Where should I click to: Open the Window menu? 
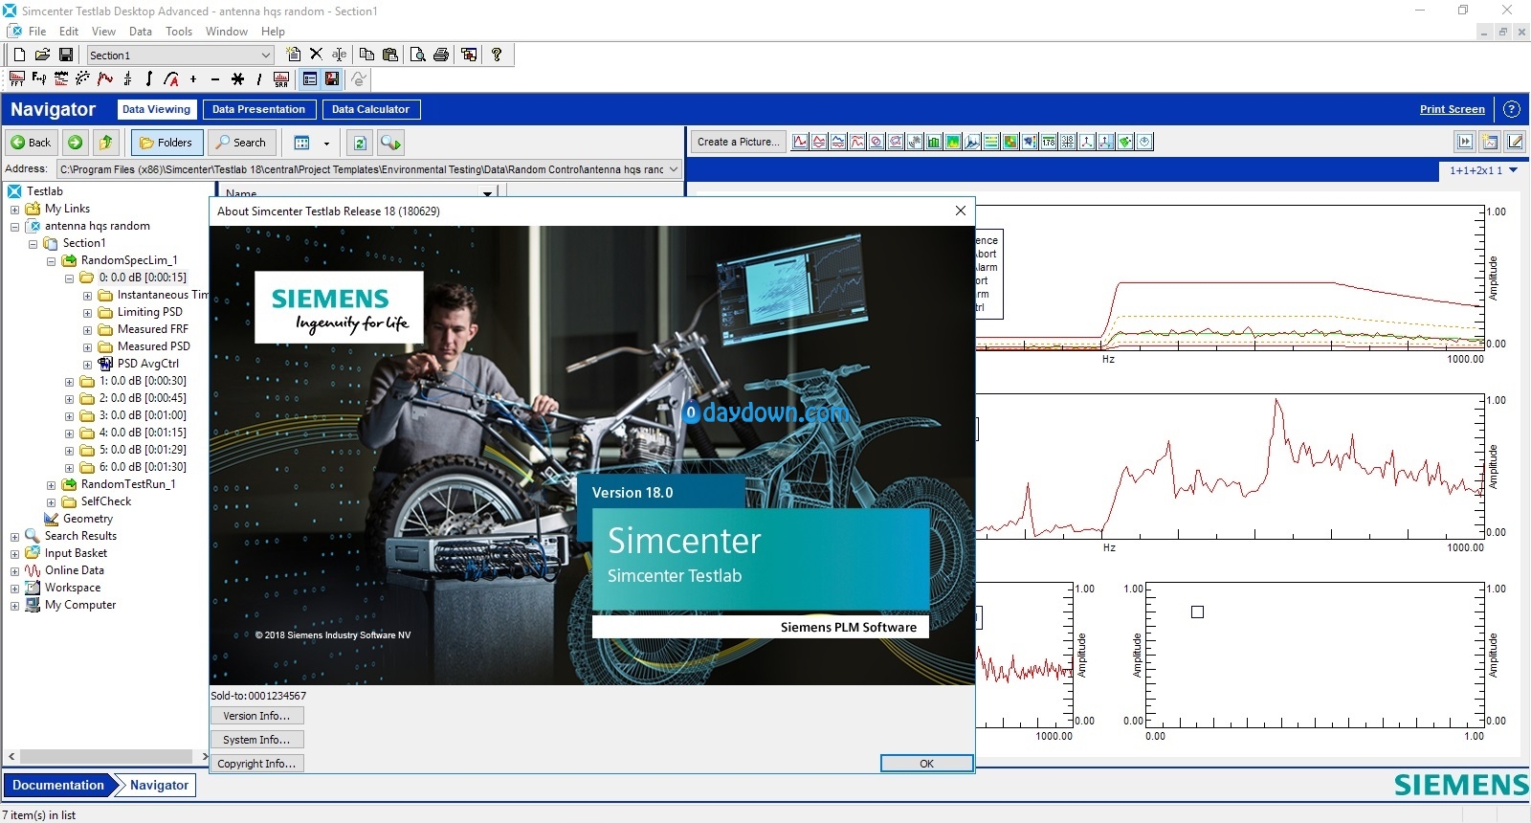pos(227,31)
